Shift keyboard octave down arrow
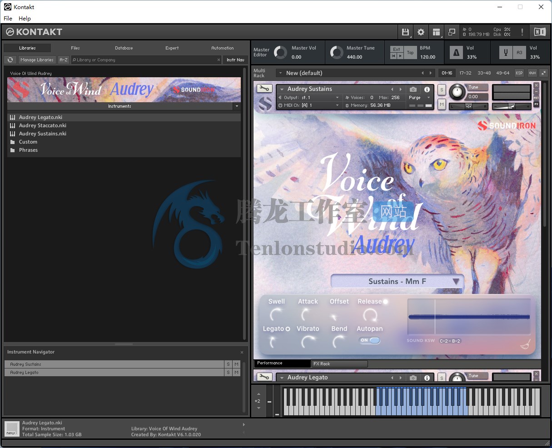 click(259, 408)
